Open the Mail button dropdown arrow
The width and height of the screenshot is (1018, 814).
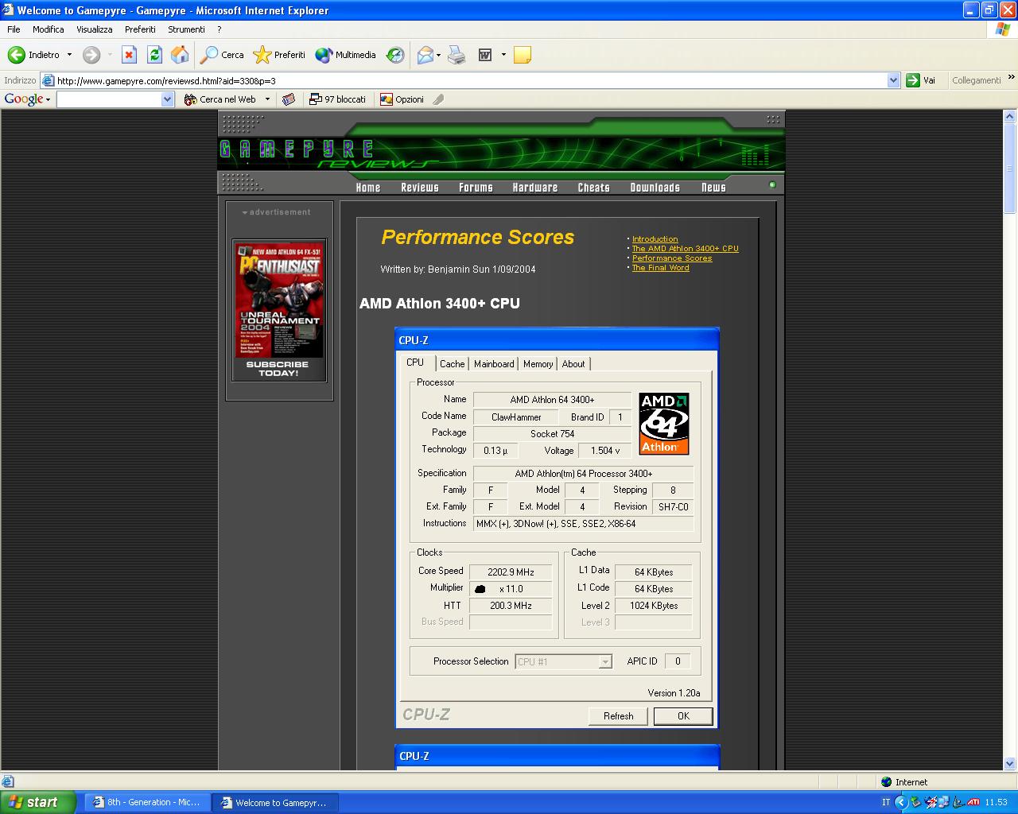click(x=439, y=55)
